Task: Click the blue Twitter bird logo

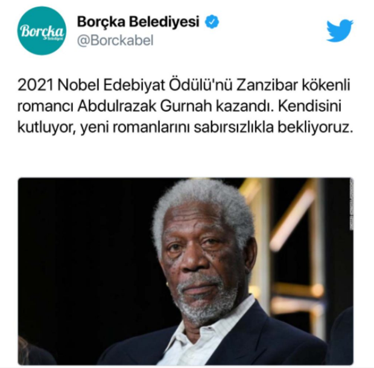Action: tap(340, 31)
